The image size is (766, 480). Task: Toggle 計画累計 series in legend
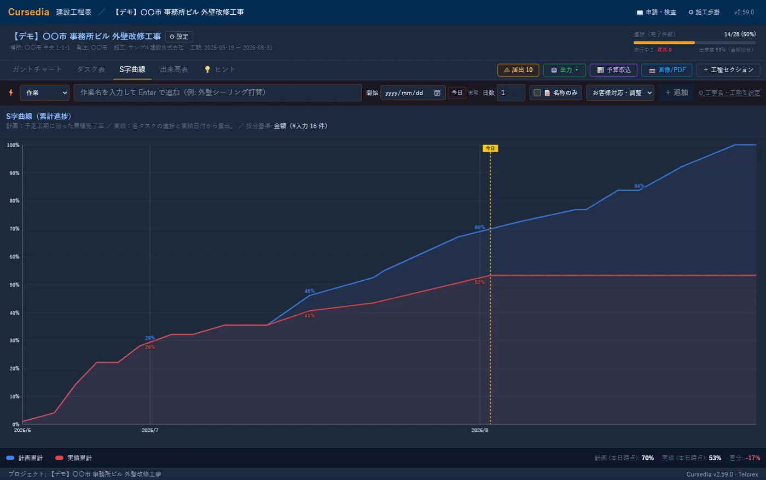coord(25,458)
